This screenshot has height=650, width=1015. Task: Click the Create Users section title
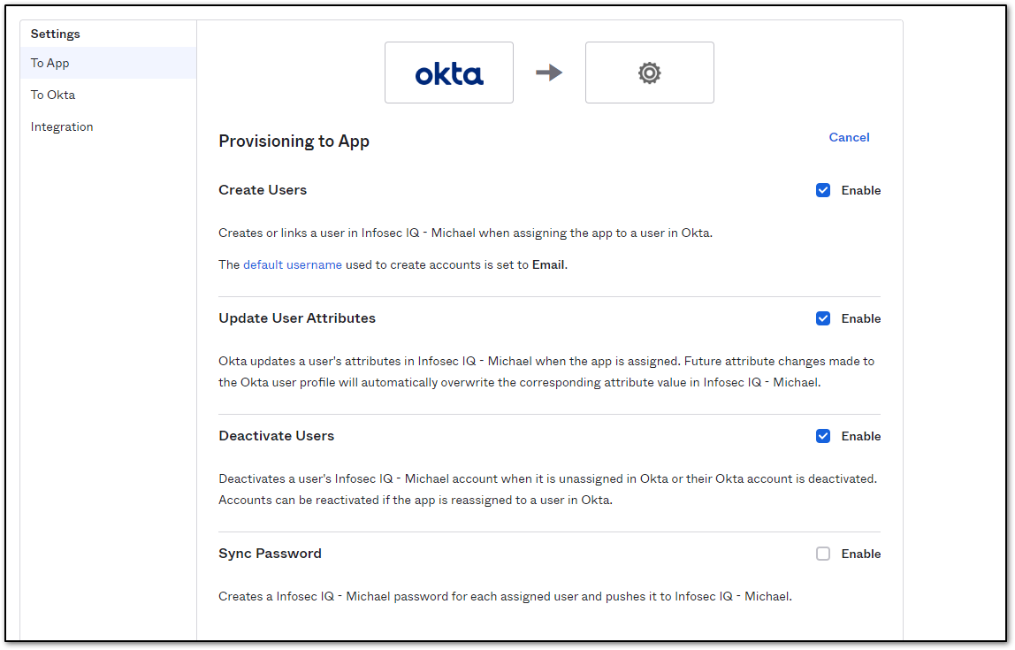click(x=263, y=189)
